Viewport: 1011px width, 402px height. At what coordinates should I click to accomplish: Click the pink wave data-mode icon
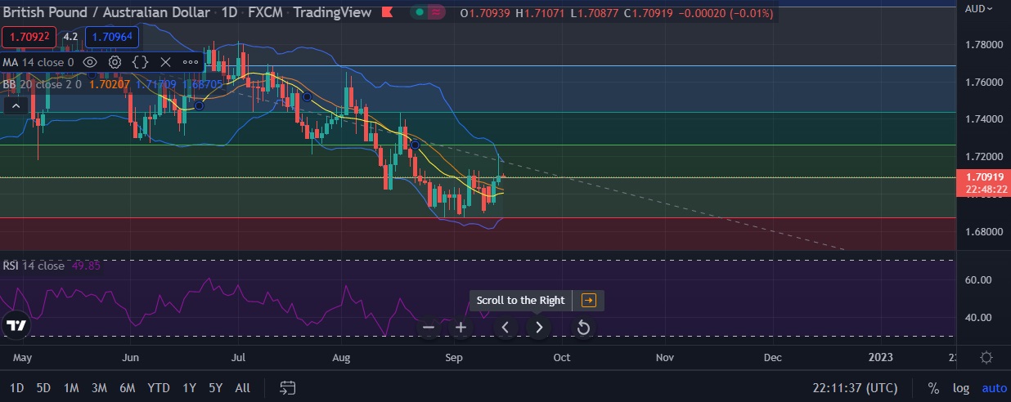pyautogui.click(x=438, y=12)
